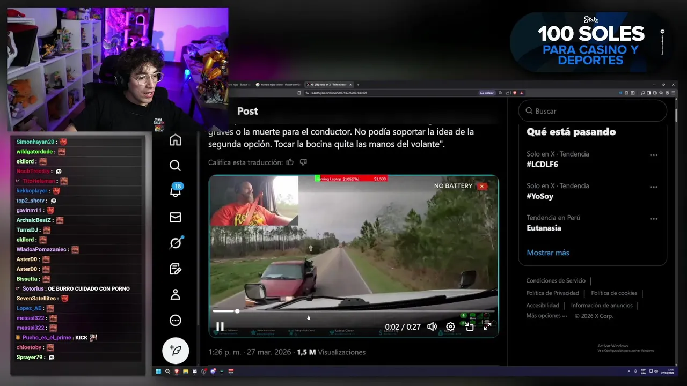Open options for Eutanasia trend
The height and width of the screenshot is (386, 687).
(654, 219)
